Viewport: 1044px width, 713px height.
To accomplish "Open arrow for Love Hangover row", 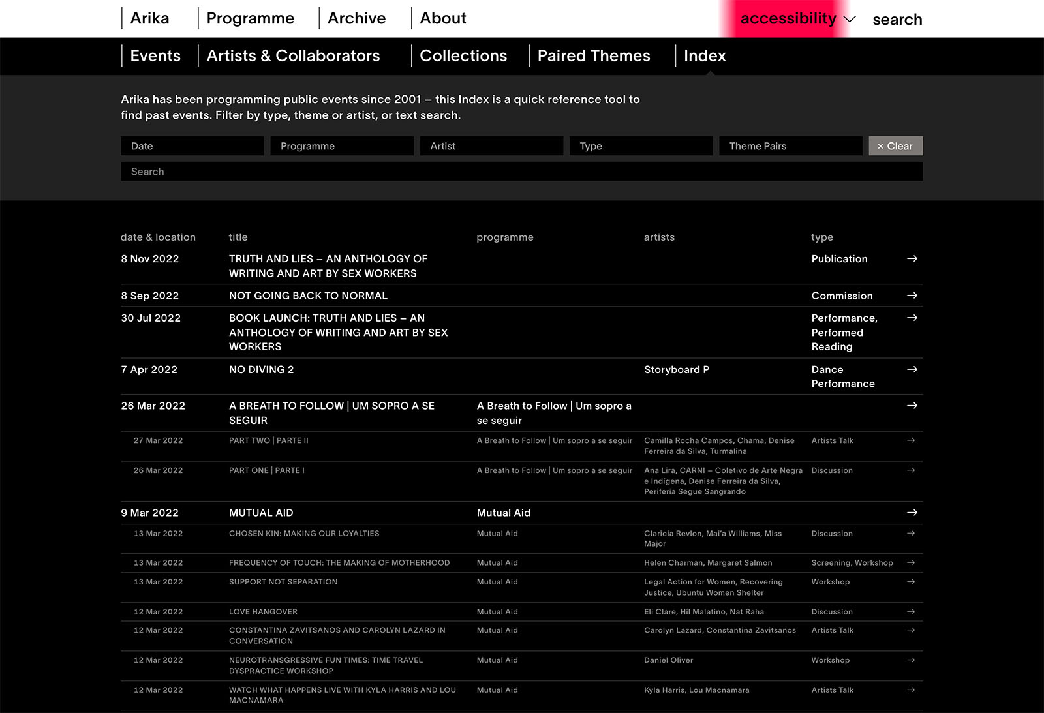I will [911, 612].
